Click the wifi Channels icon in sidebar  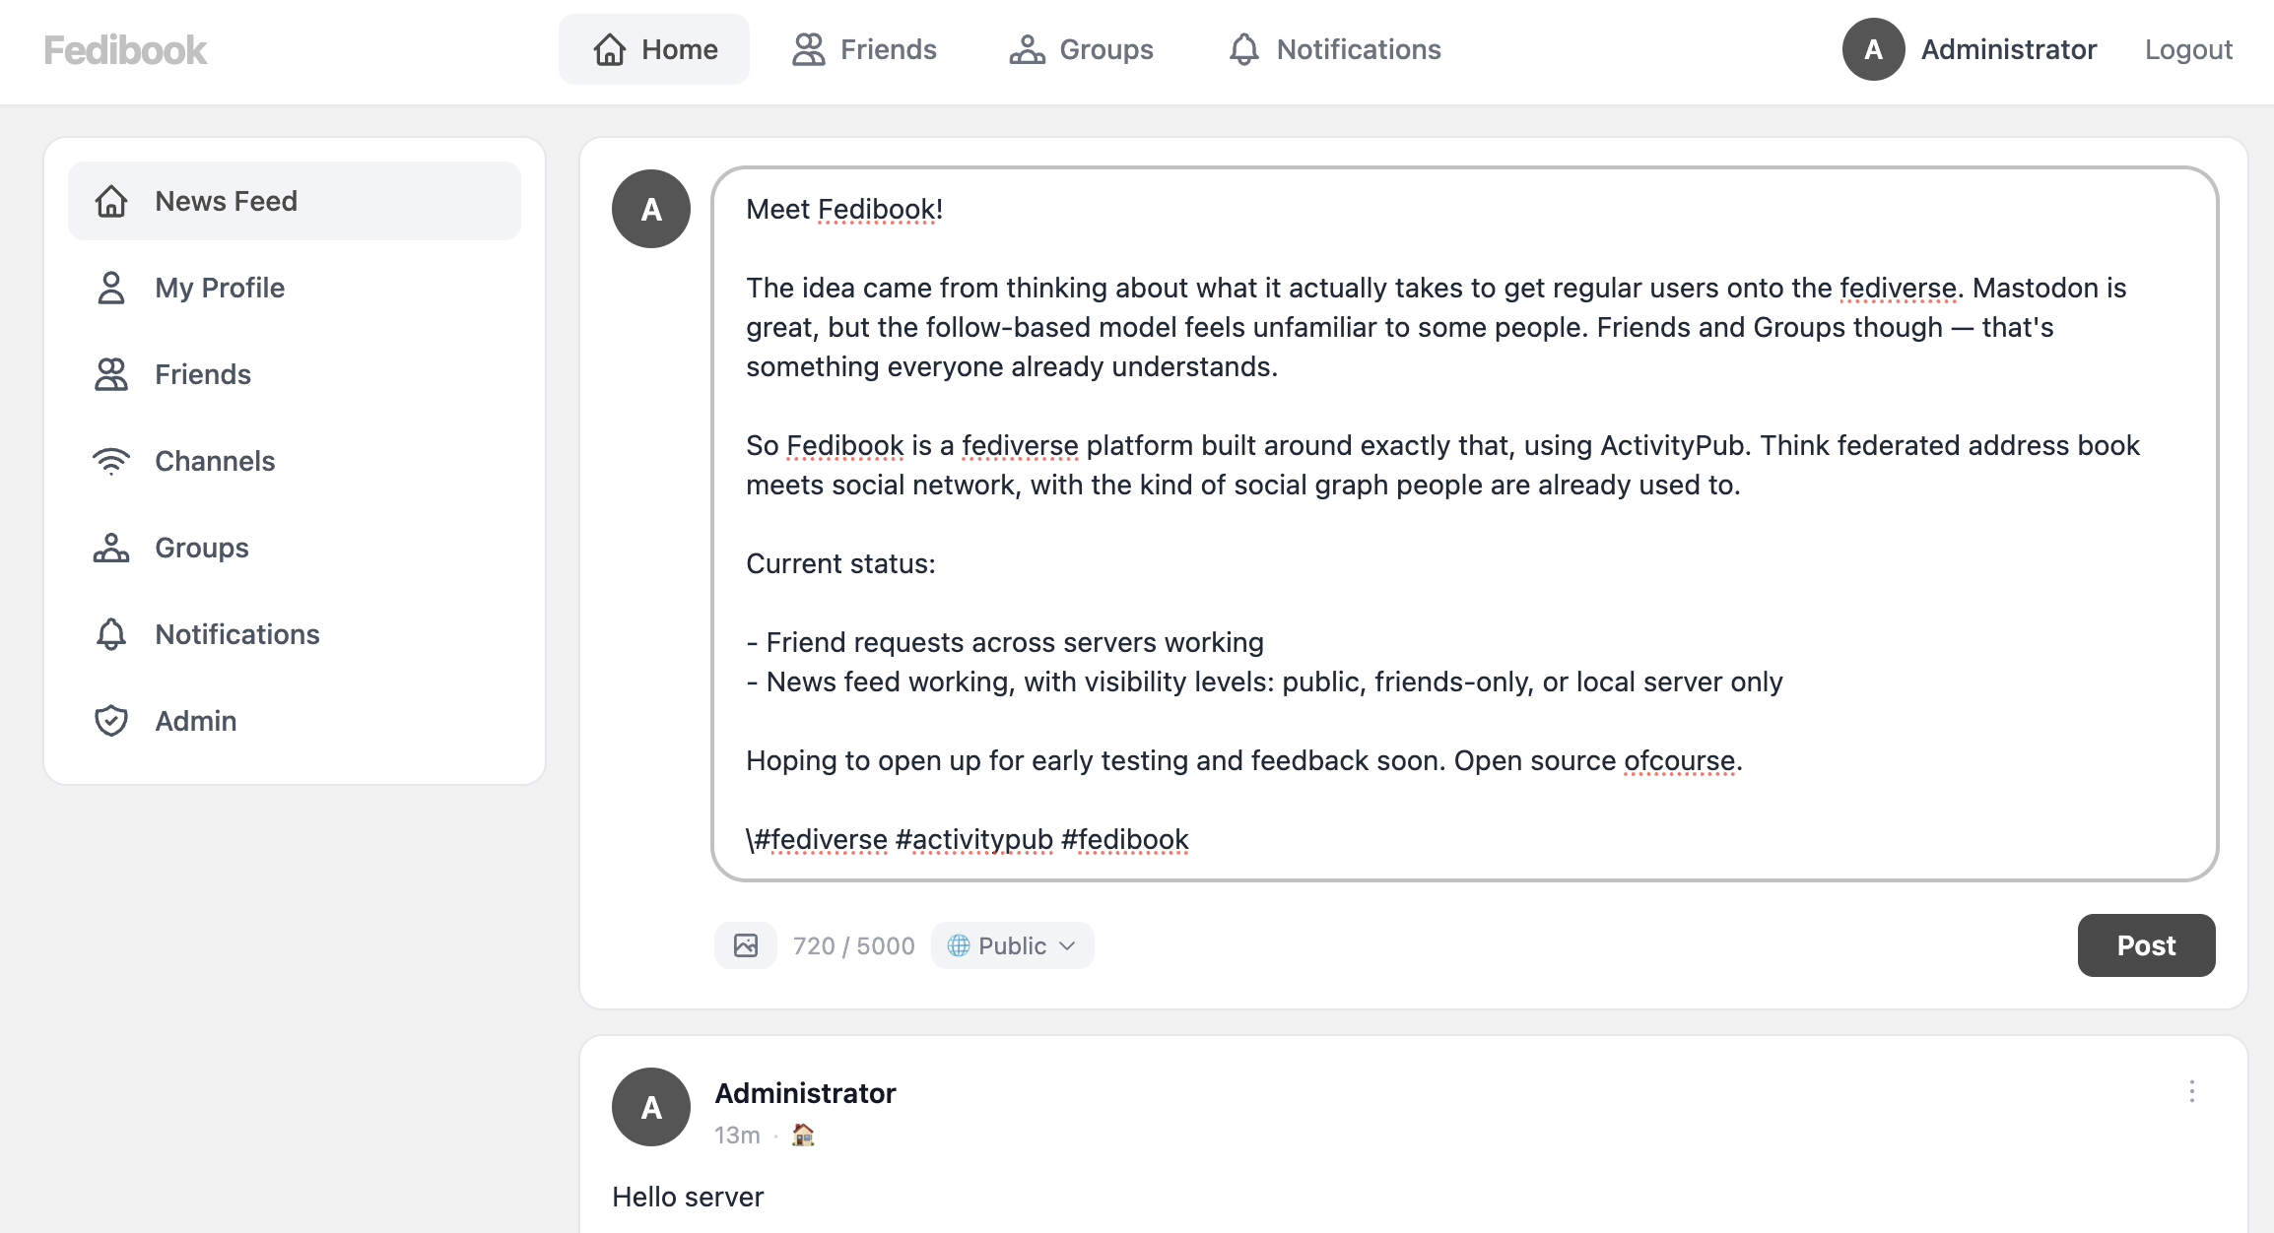(x=111, y=461)
